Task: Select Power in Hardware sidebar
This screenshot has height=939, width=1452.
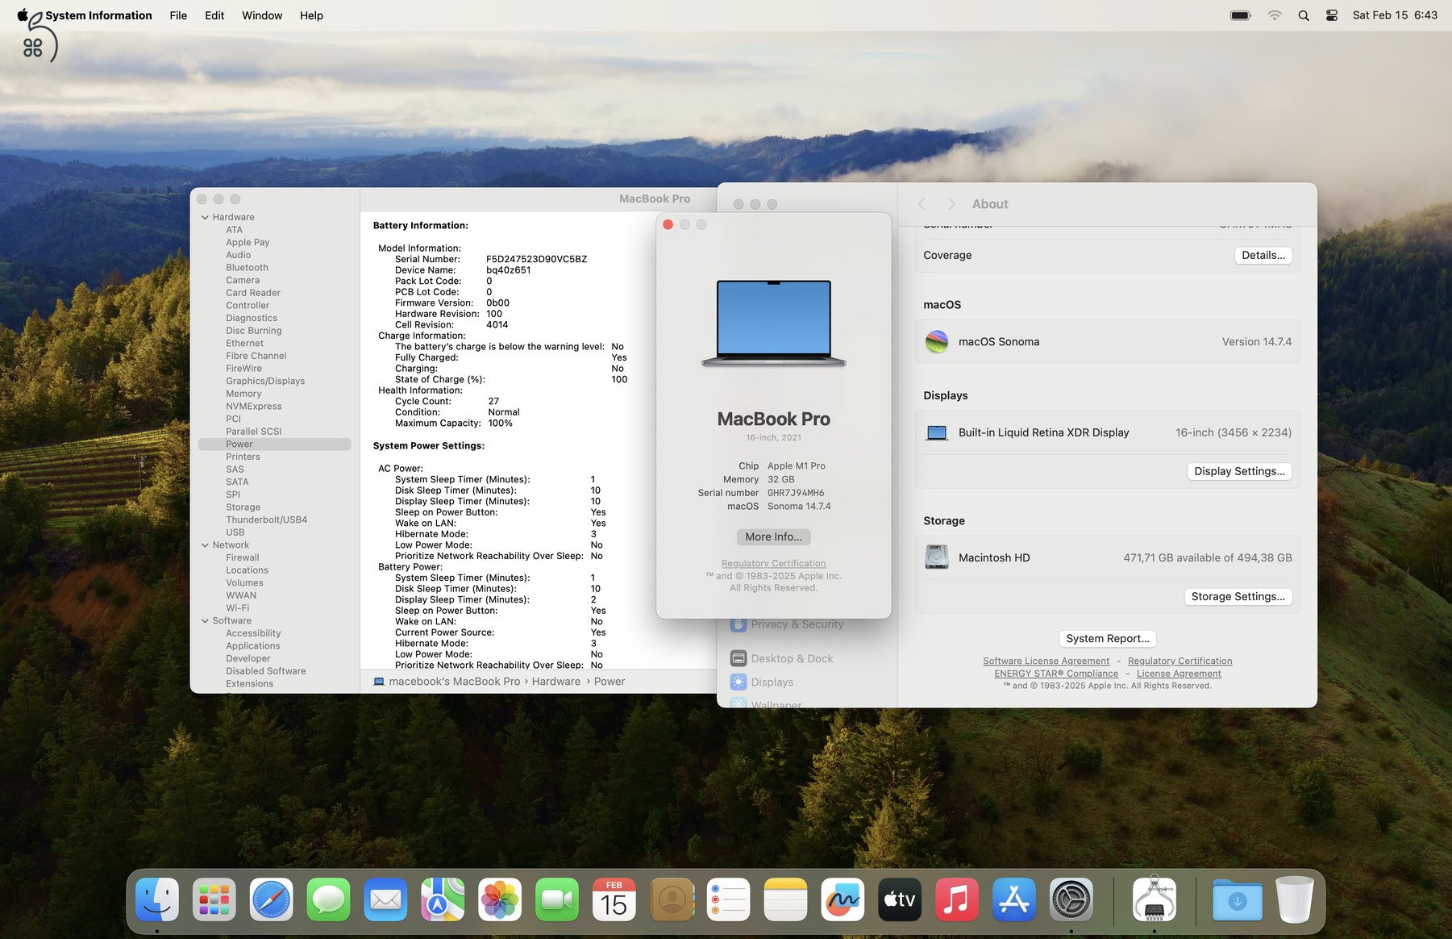Action: coord(274,444)
